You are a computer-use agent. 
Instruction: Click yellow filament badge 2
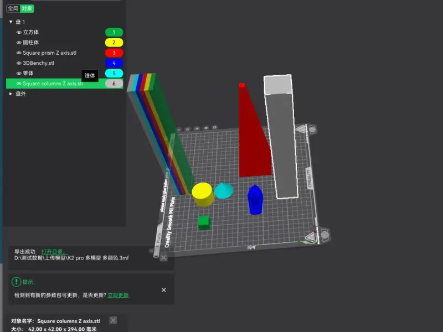114,43
